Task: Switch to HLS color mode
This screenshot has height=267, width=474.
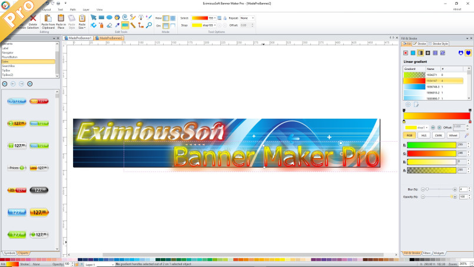Action: pyautogui.click(x=424, y=135)
